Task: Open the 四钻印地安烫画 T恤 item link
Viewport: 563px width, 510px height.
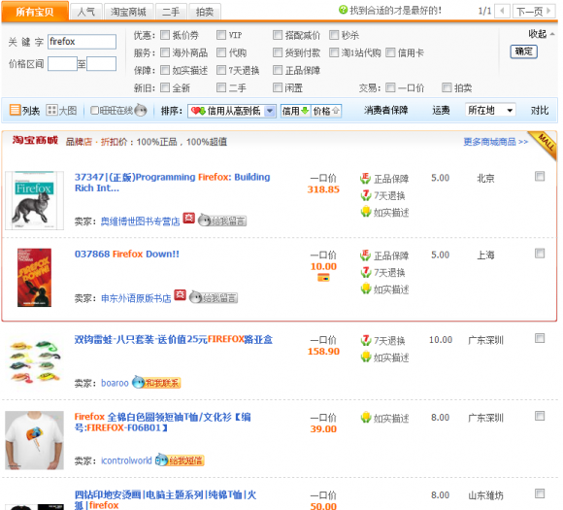Action: pyautogui.click(x=165, y=500)
